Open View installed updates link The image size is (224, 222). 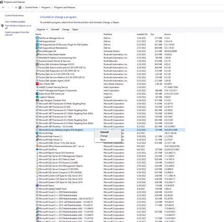click(x=15, y=22)
